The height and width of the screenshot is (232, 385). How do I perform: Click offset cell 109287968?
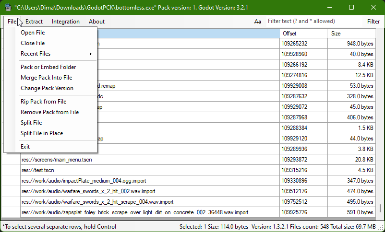(303, 117)
